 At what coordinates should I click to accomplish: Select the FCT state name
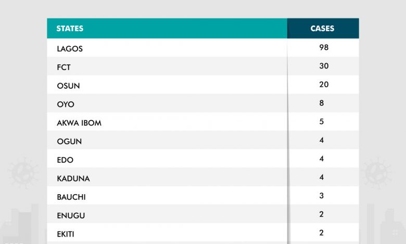[64, 67]
